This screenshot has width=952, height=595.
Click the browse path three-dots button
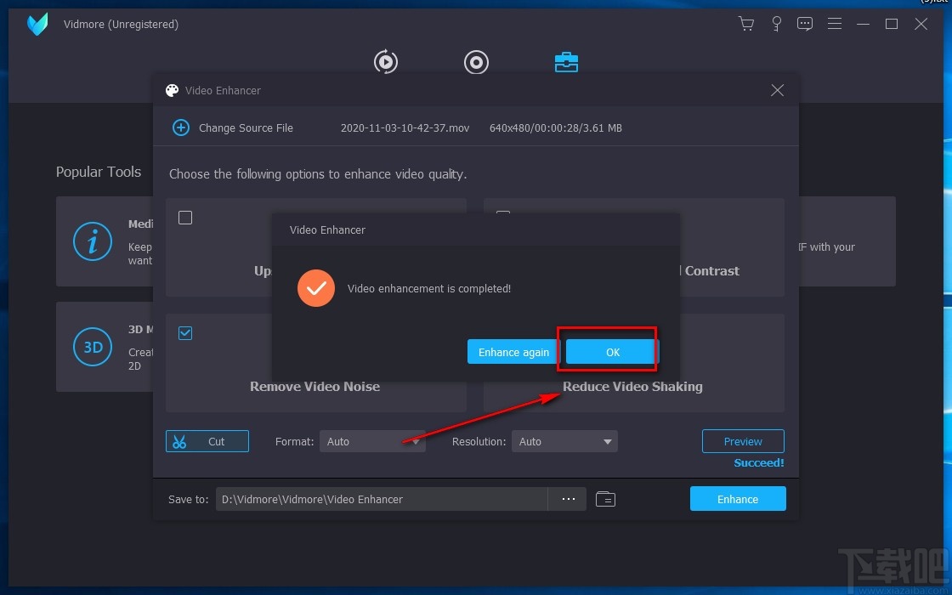pos(568,499)
